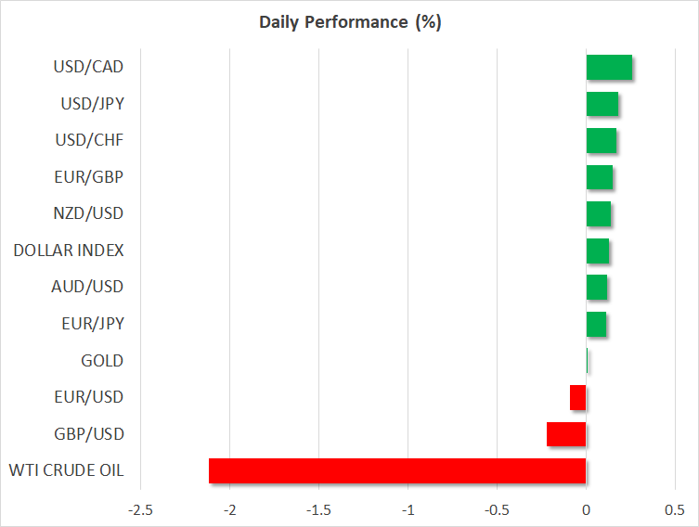Click the -1 value on the horizontal axis

coord(408,509)
